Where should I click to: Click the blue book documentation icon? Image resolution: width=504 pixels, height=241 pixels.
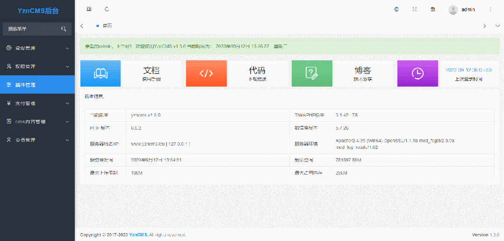[101, 73]
